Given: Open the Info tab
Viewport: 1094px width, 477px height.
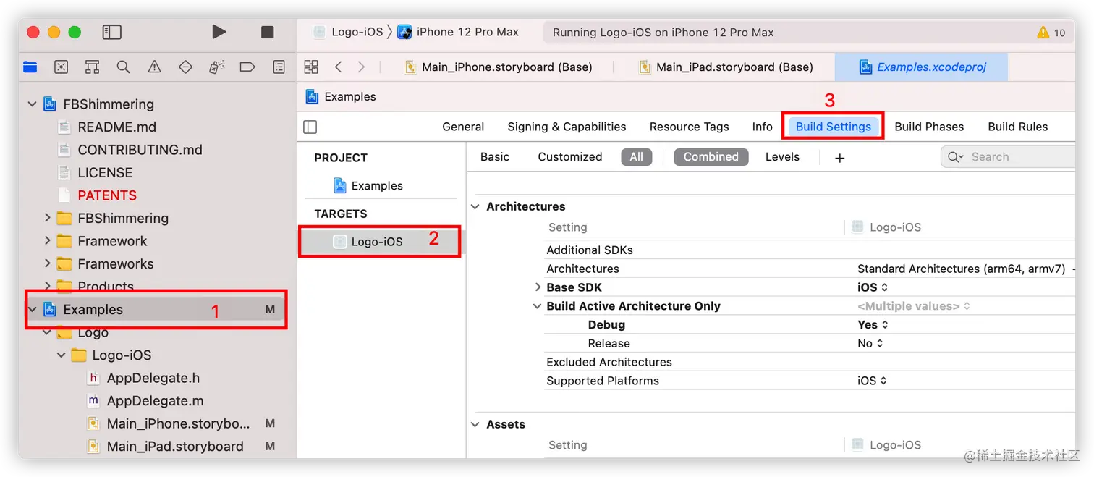Looking at the screenshot, I should point(762,127).
